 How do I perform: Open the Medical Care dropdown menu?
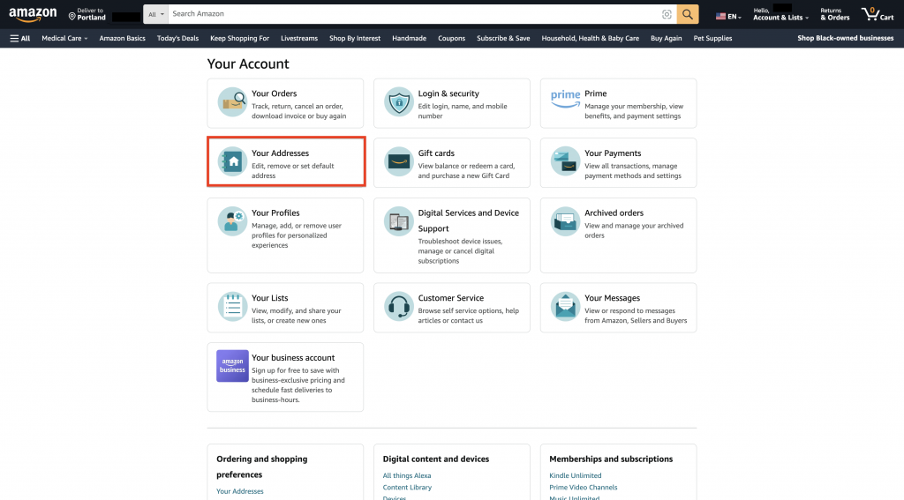pyautogui.click(x=64, y=39)
